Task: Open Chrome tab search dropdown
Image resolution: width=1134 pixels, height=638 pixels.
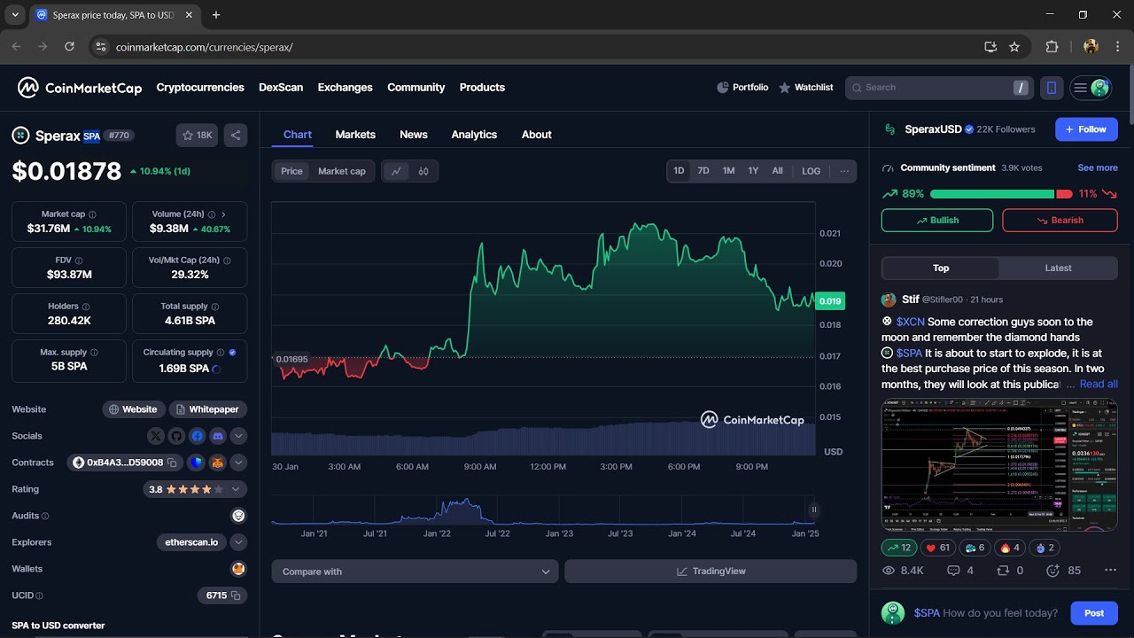Action: [x=15, y=15]
